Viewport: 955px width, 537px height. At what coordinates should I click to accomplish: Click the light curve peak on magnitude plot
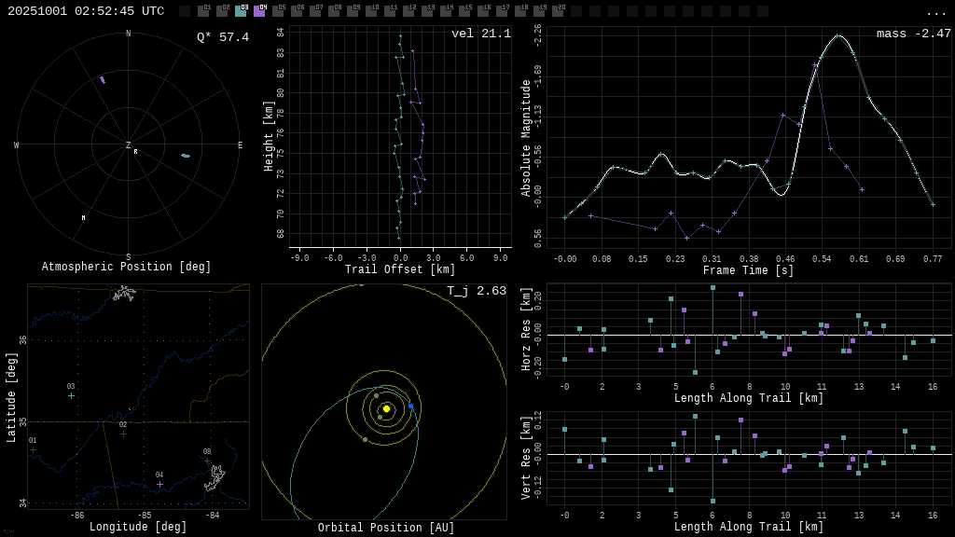point(838,36)
